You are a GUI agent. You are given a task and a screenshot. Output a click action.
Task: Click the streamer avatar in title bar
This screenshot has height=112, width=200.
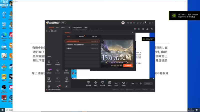coord(123,23)
